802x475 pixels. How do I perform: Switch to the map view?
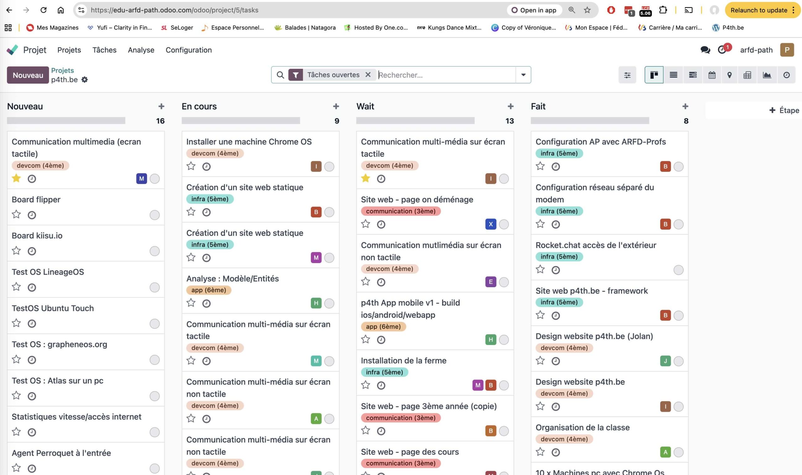(x=729, y=75)
